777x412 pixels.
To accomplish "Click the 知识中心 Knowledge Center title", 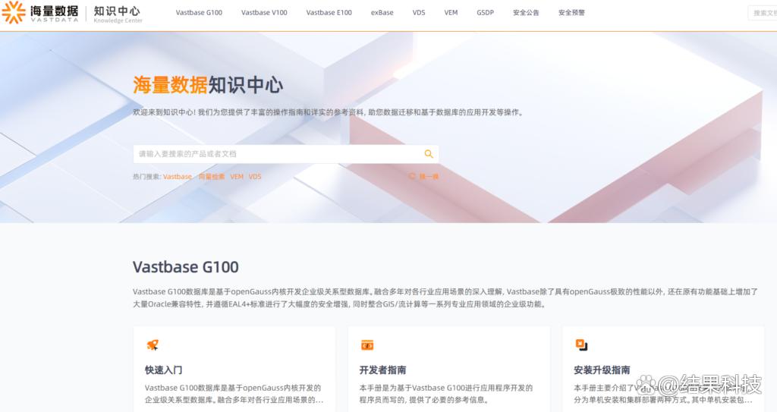I will pyautogui.click(x=118, y=14).
